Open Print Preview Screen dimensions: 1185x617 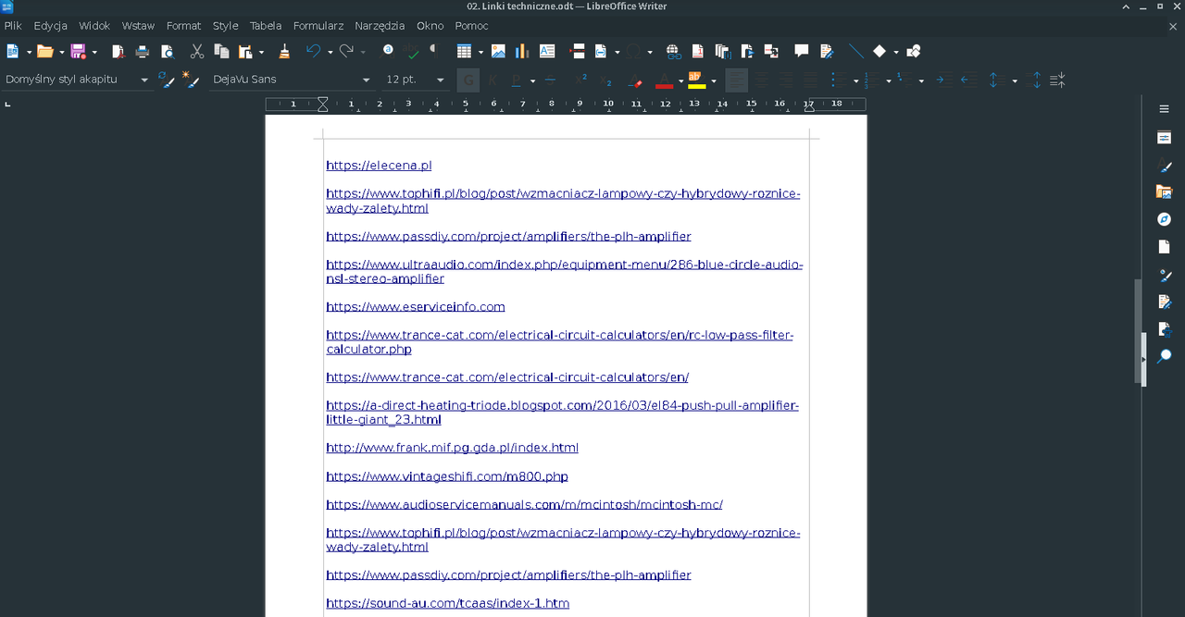[x=168, y=51]
